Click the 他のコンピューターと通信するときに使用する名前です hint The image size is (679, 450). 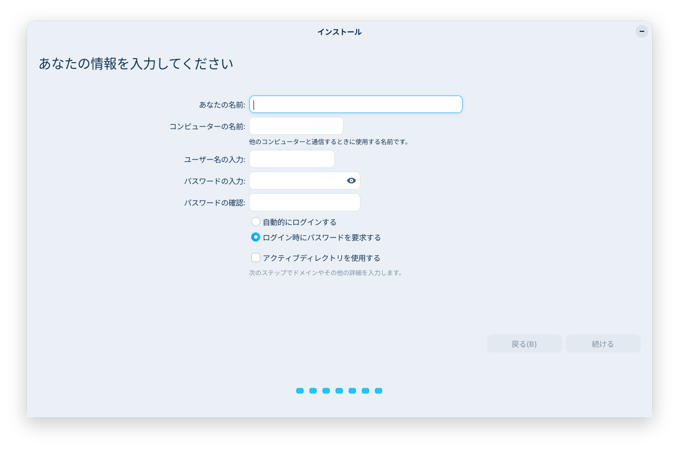point(329,142)
